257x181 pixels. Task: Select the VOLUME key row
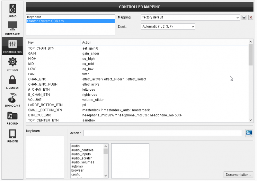137,100
